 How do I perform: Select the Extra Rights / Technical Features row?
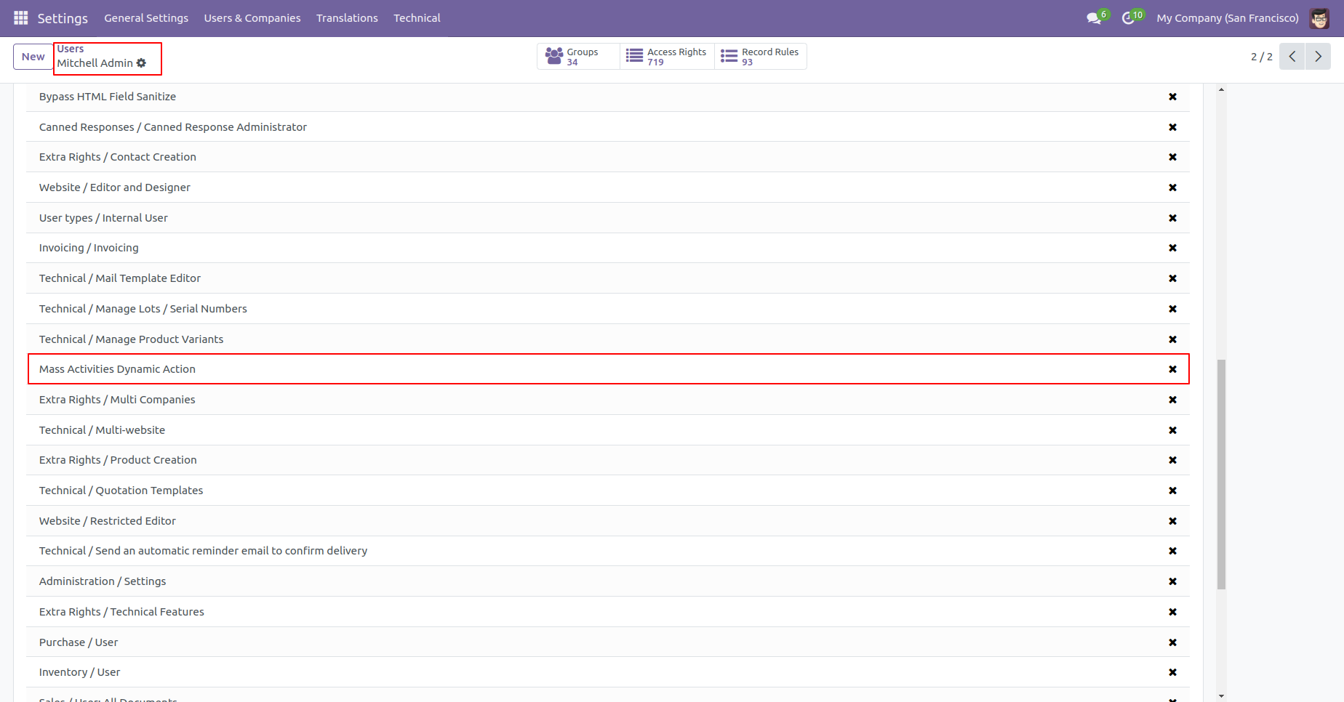[x=608, y=612]
